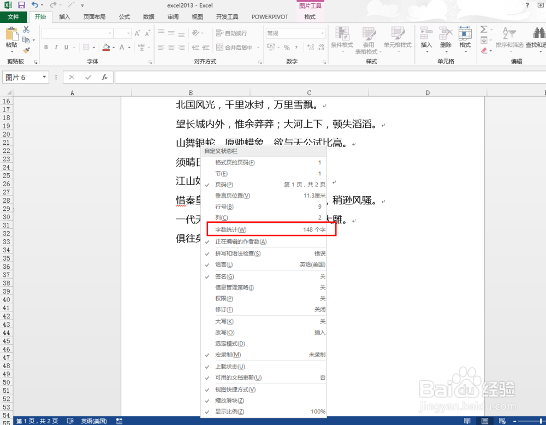Click the Save icon in title bar
The width and height of the screenshot is (546, 425).
[x=22, y=5]
